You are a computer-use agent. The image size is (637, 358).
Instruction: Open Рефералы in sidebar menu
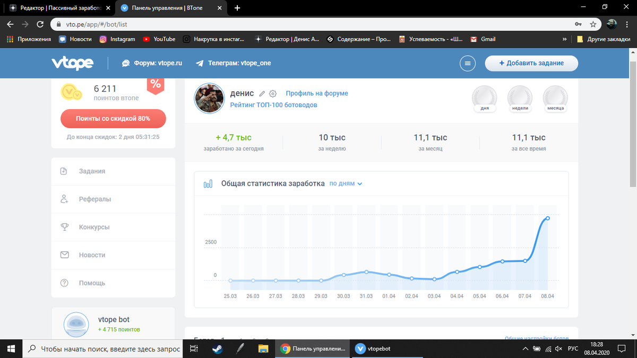pos(113,199)
